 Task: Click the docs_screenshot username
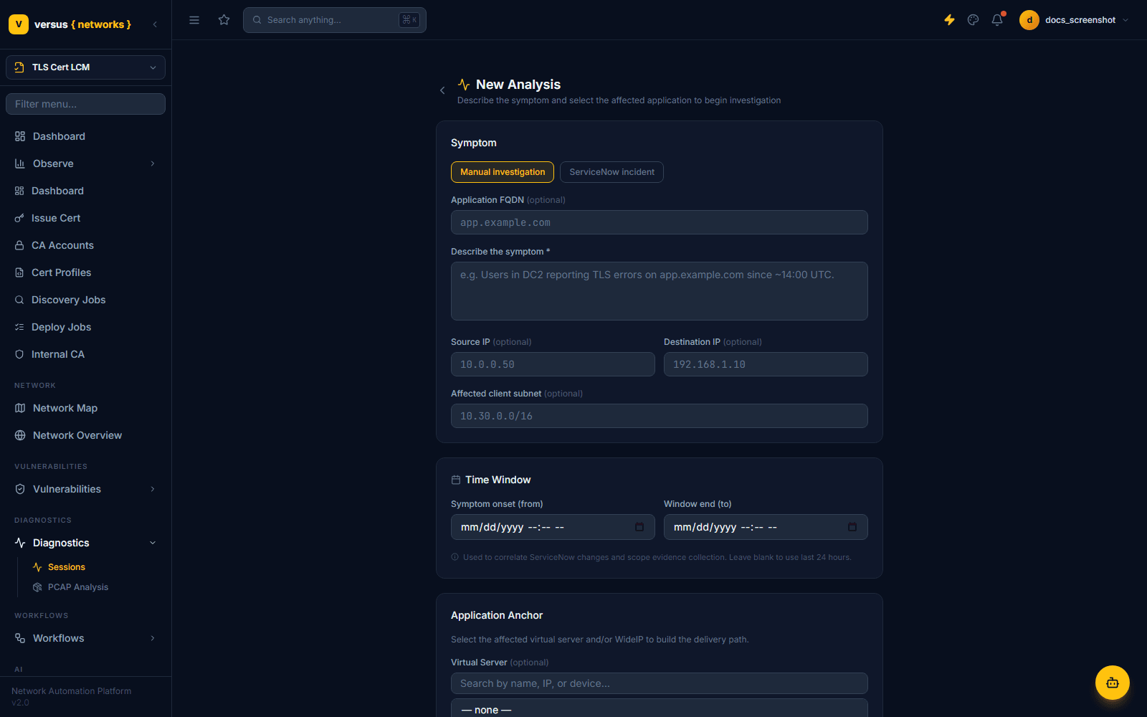click(1080, 20)
